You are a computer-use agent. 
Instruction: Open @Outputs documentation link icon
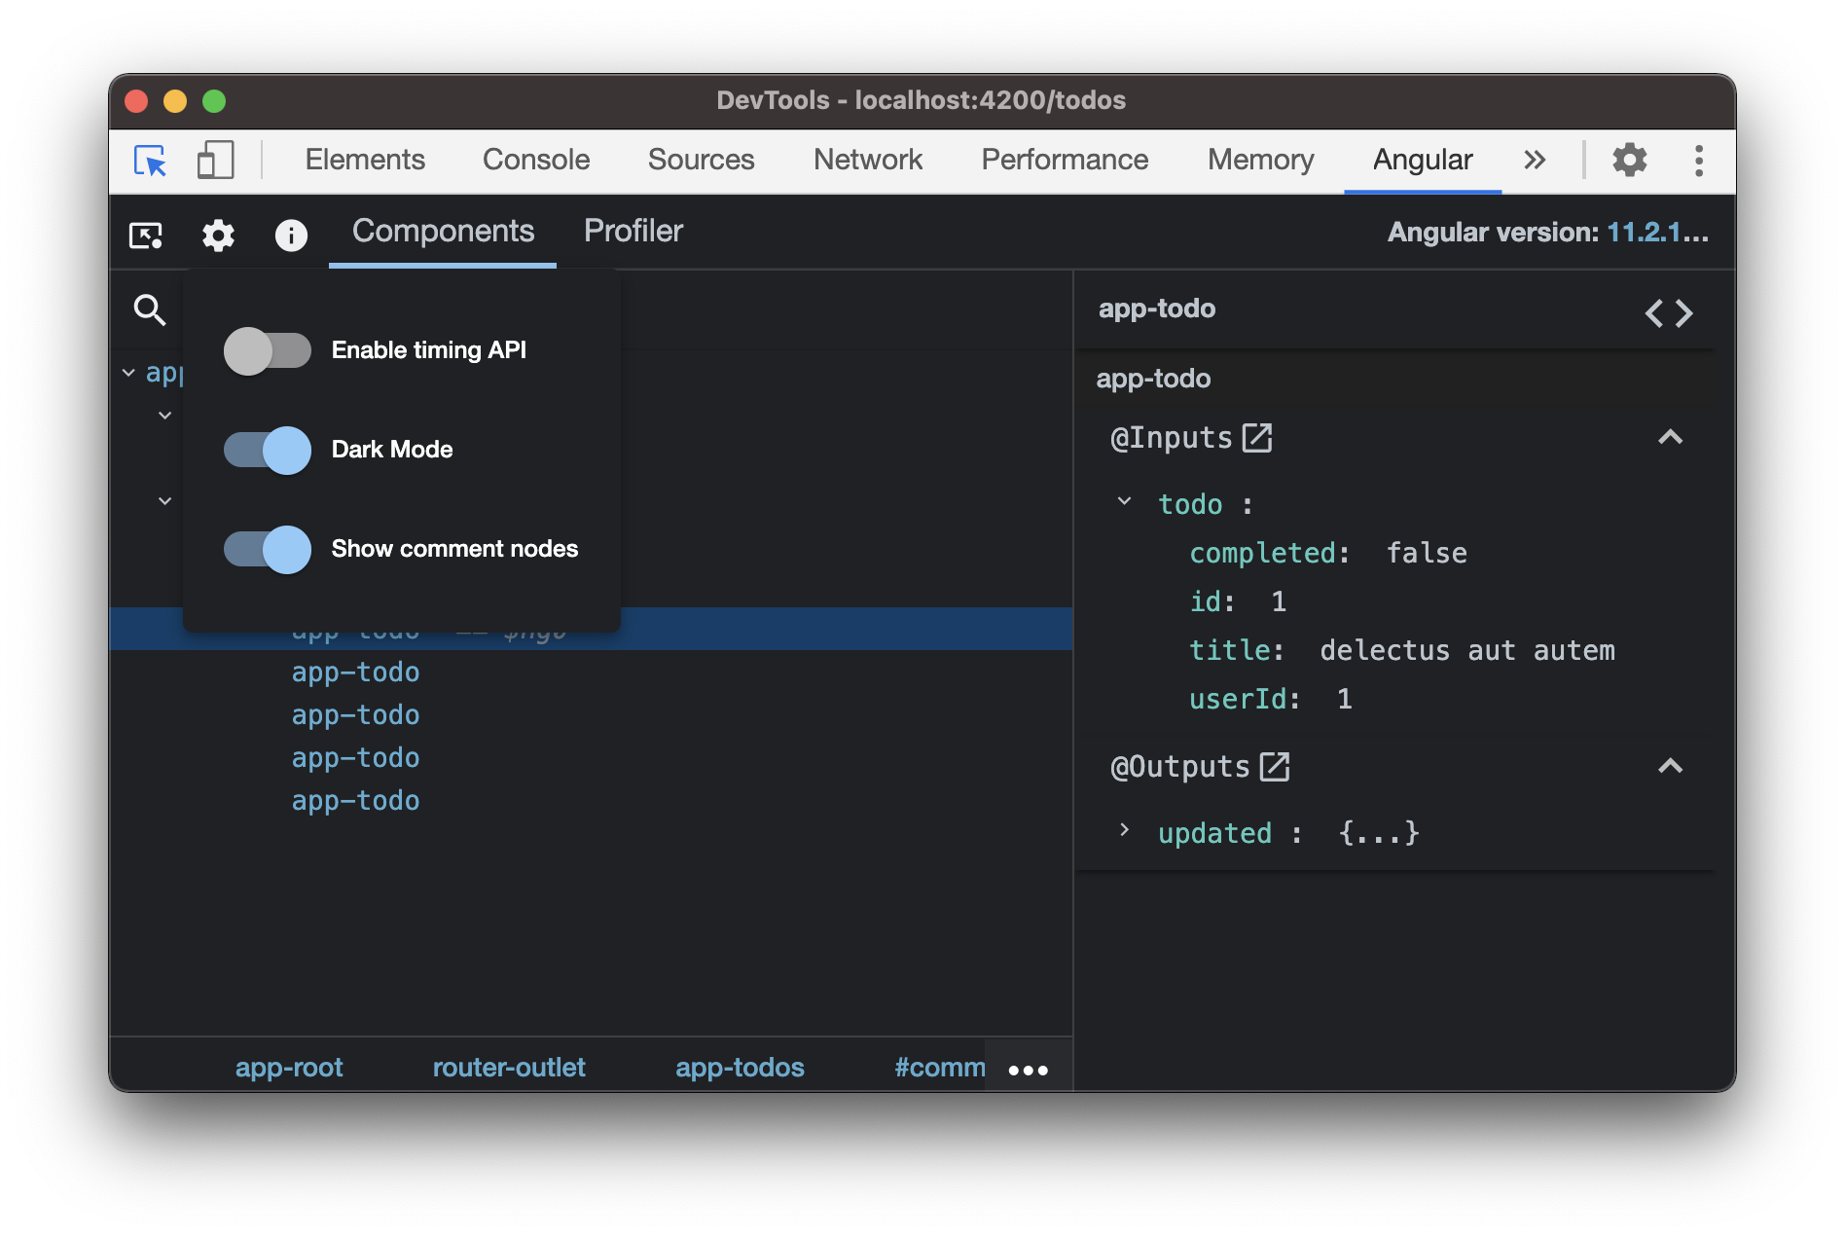(x=1275, y=766)
